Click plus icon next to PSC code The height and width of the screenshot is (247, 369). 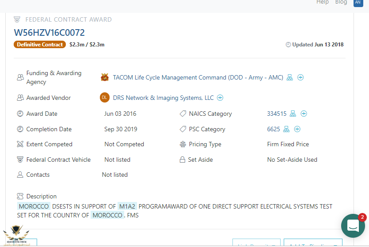tap(297, 129)
